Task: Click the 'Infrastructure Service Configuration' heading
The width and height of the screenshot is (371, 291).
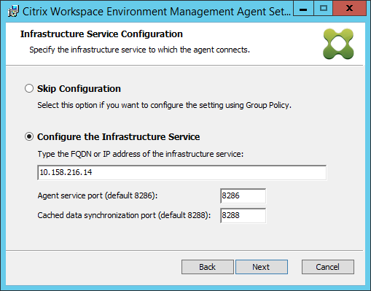Action: pos(101,34)
